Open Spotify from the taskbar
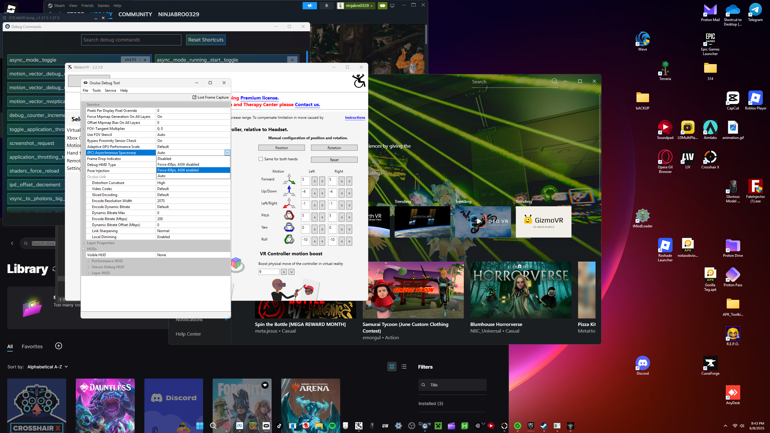This screenshot has width=770, height=433. tap(332, 426)
